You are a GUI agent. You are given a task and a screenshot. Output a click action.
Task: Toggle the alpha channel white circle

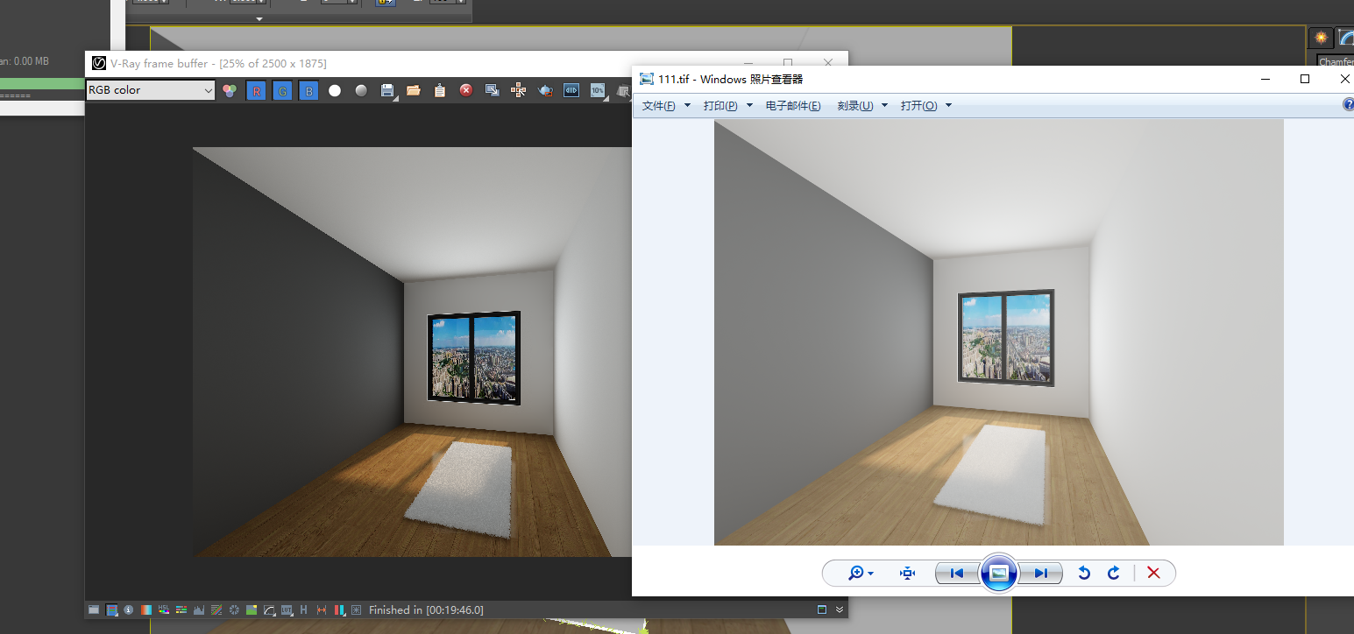[335, 90]
